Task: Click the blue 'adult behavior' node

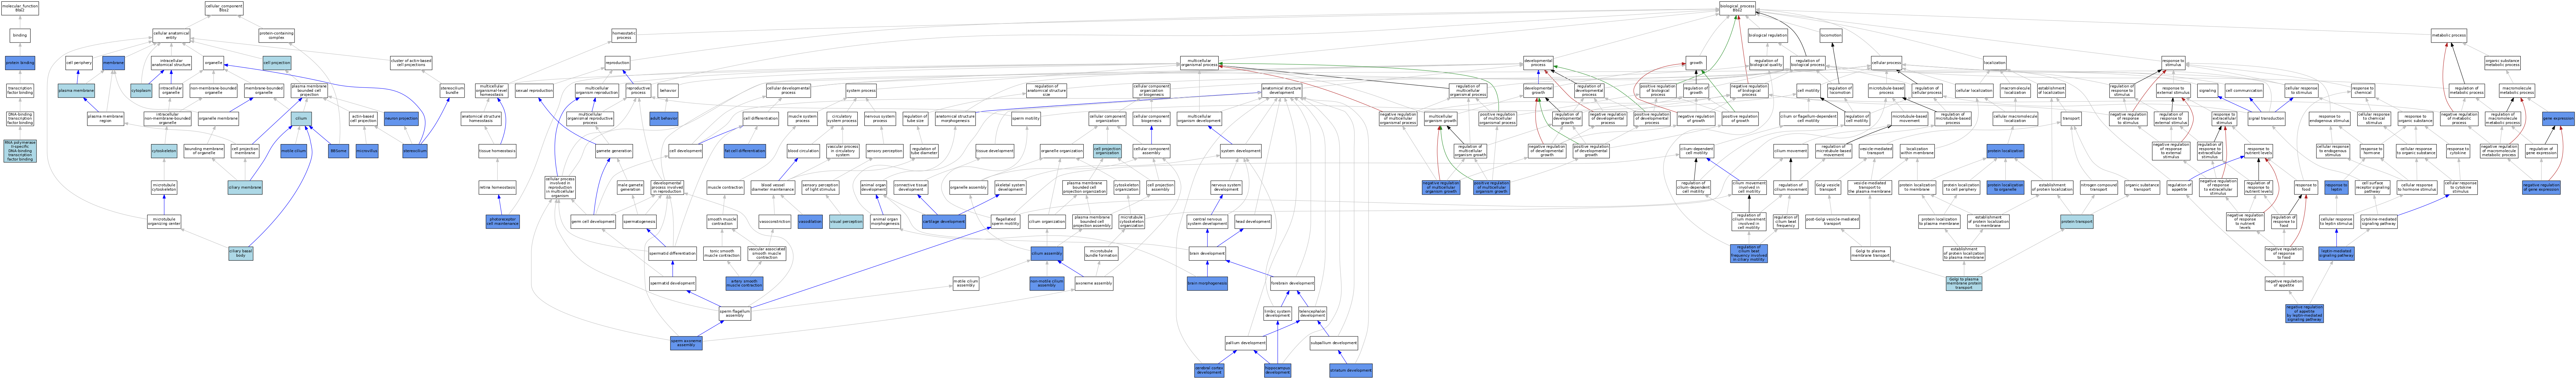Action: tap(664, 118)
